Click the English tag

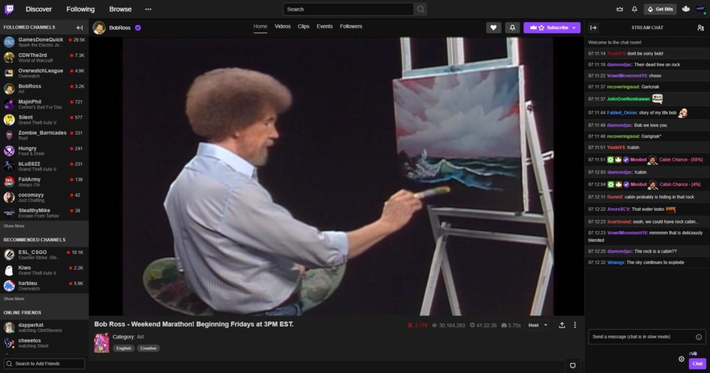[123, 348]
